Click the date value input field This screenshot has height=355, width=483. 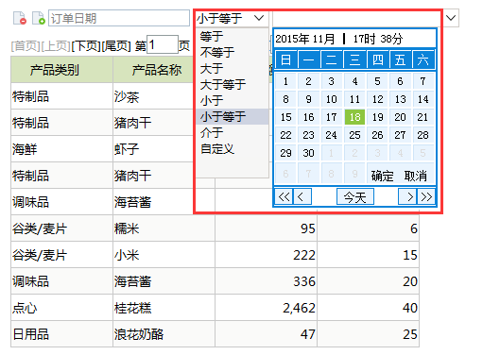click(356, 18)
